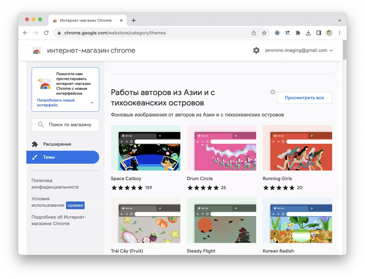
Task: Click the Поиск по магазину search field
Action: (x=65, y=125)
